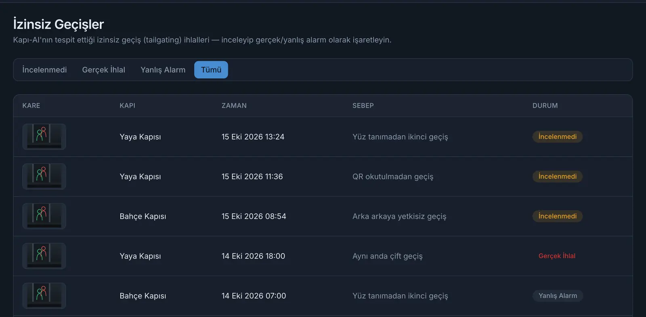Click 'Yüz tanımadan ikinci geçiş' in 13:24 row
The height and width of the screenshot is (317, 646).
click(400, 137)
